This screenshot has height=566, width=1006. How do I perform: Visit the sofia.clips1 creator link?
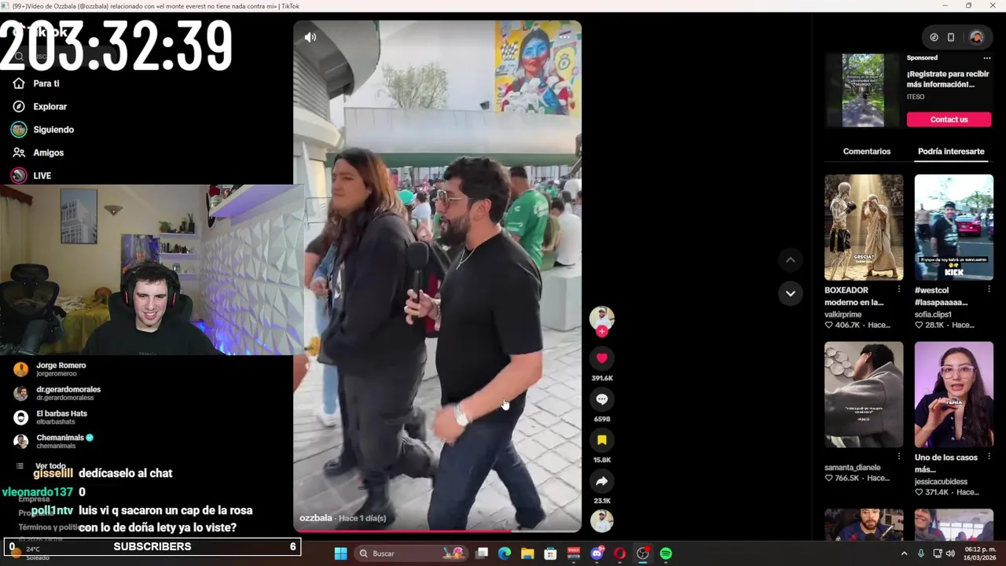coord(933,314)
